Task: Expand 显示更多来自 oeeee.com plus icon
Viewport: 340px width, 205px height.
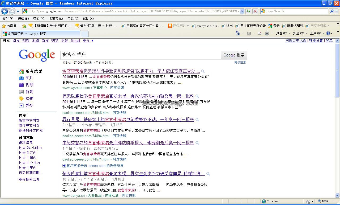Action: [x=64, y=166]
